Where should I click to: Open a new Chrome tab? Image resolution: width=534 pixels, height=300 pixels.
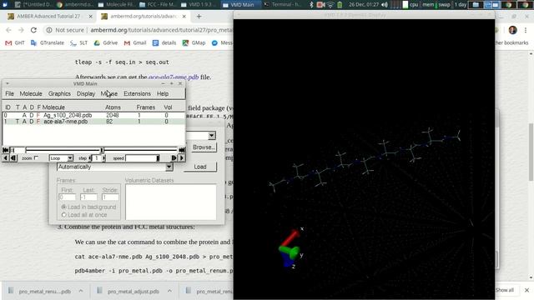pos(199,17)
